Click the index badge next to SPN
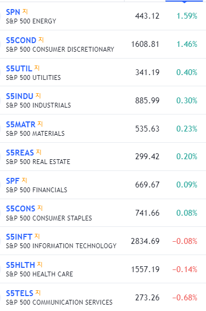Screen dimensions: 206x311 25,12
